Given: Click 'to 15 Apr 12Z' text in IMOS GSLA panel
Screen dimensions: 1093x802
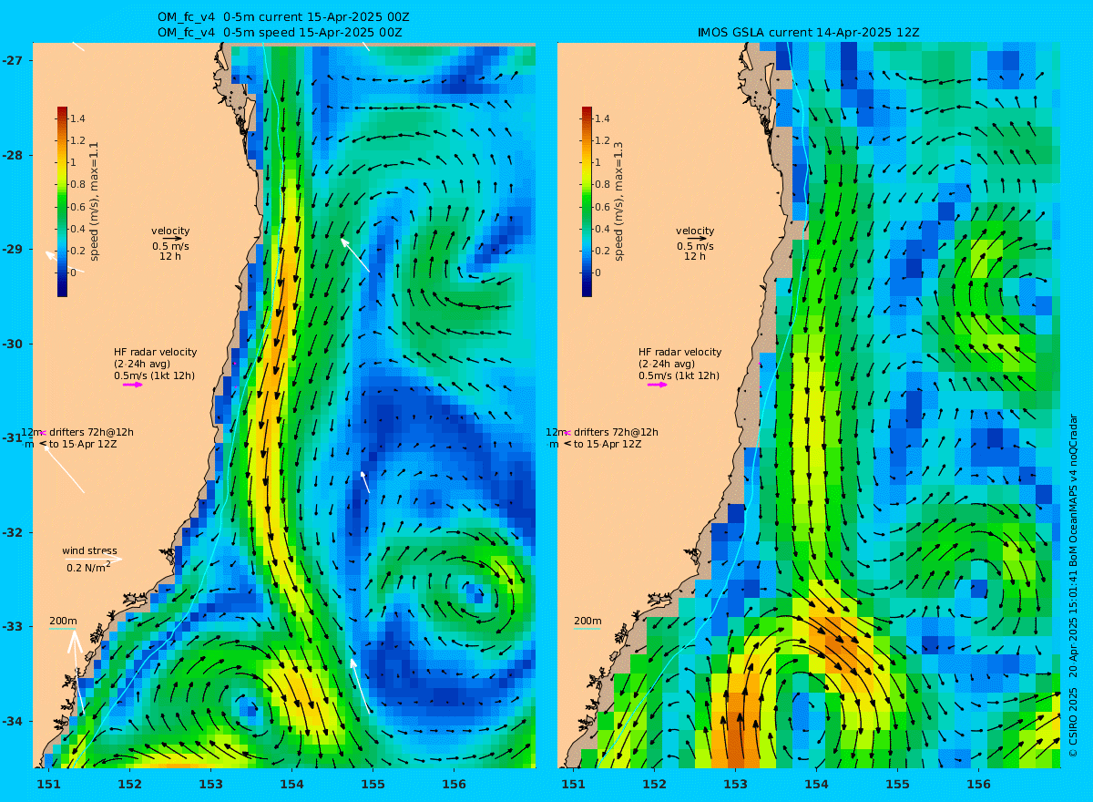Looking at the screenshot, I should pos(608,444).
